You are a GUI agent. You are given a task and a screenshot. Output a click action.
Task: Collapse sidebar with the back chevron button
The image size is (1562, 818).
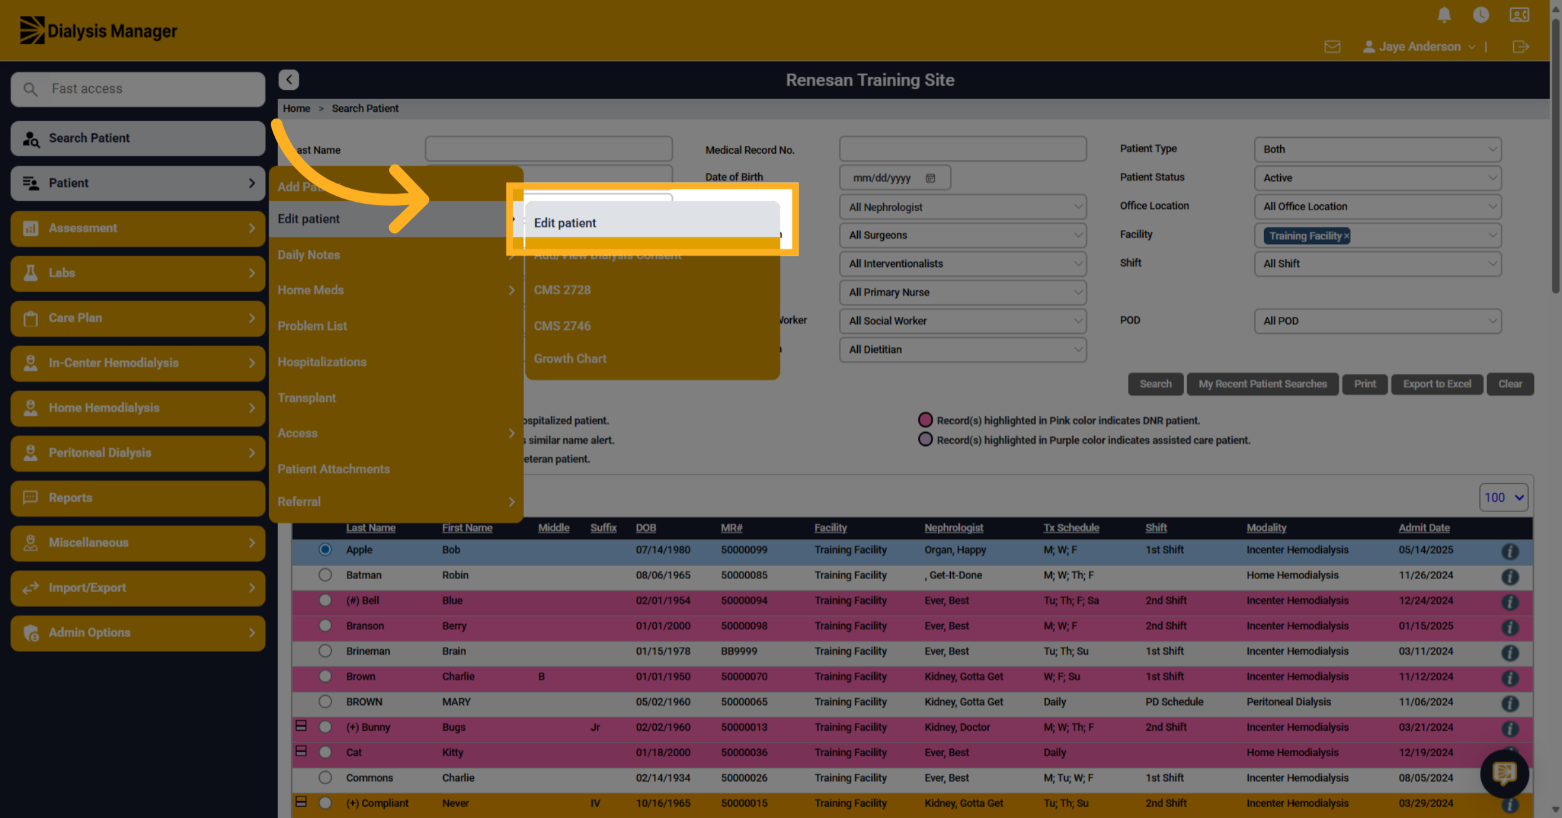pos(289,79)
